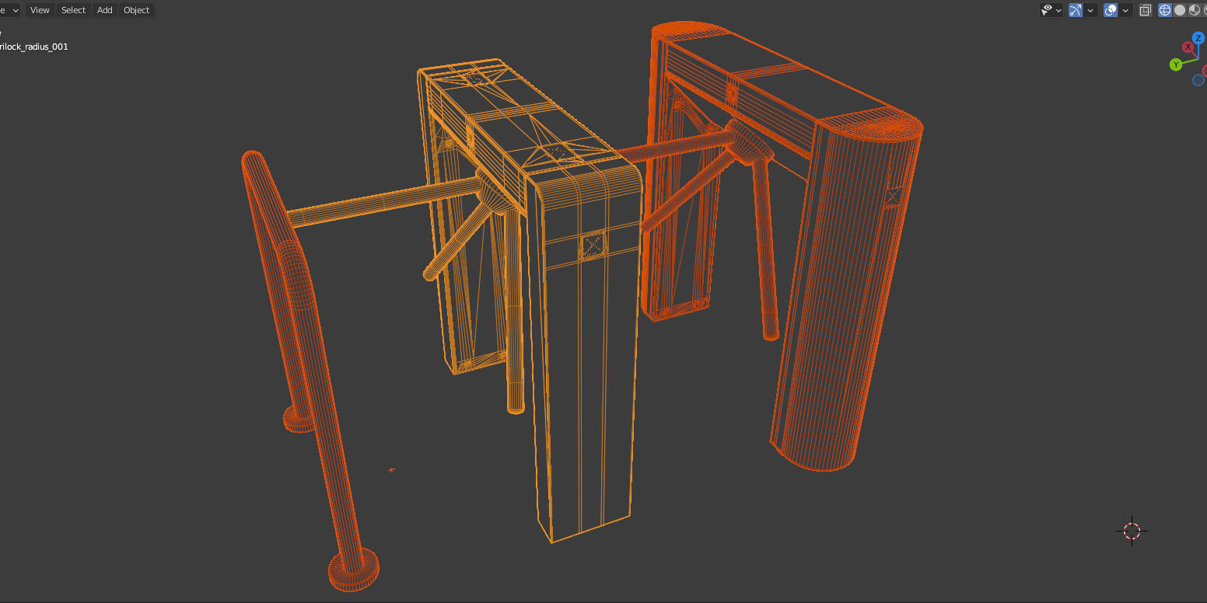
Task: Click the 3D cursor in viewport
Action: [x=1132, y=532]
